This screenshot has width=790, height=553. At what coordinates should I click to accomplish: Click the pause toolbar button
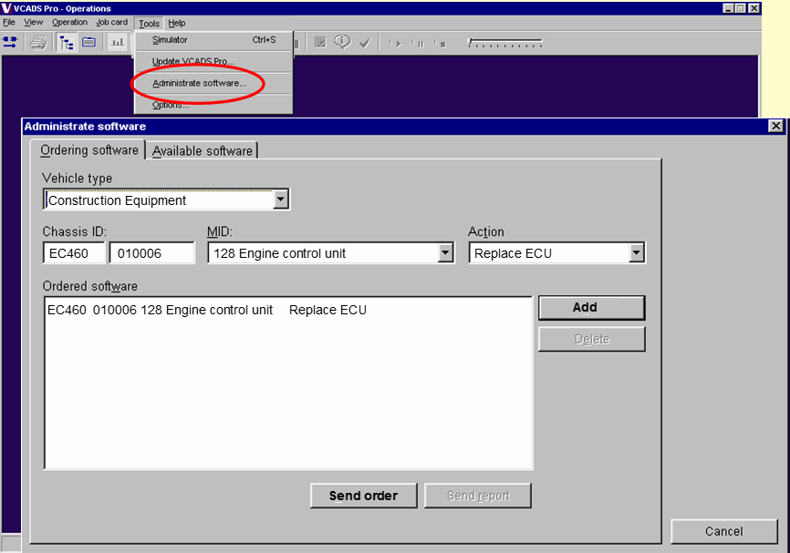418,44
